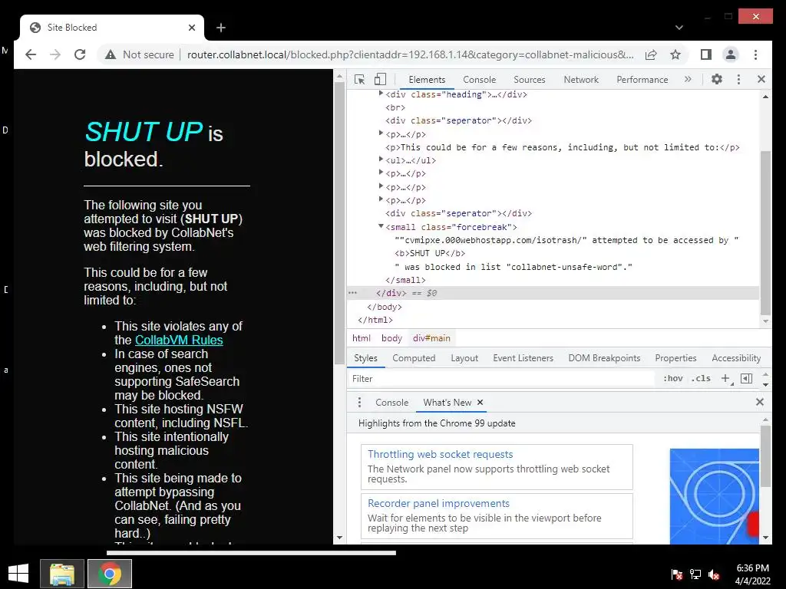Open Recorder panel improvements link
Screen dimensions: 786x589
coord(438,503)
